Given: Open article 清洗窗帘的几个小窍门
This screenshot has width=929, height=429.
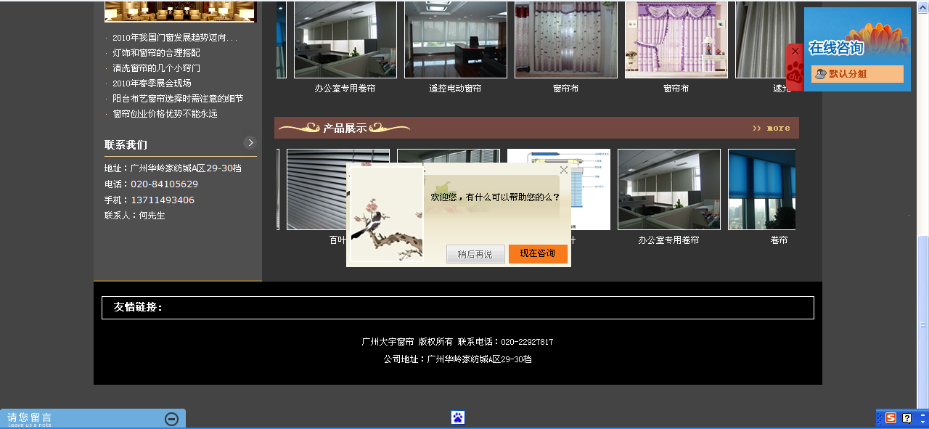Looking at the screenshot, I should (x=156, y=68).
